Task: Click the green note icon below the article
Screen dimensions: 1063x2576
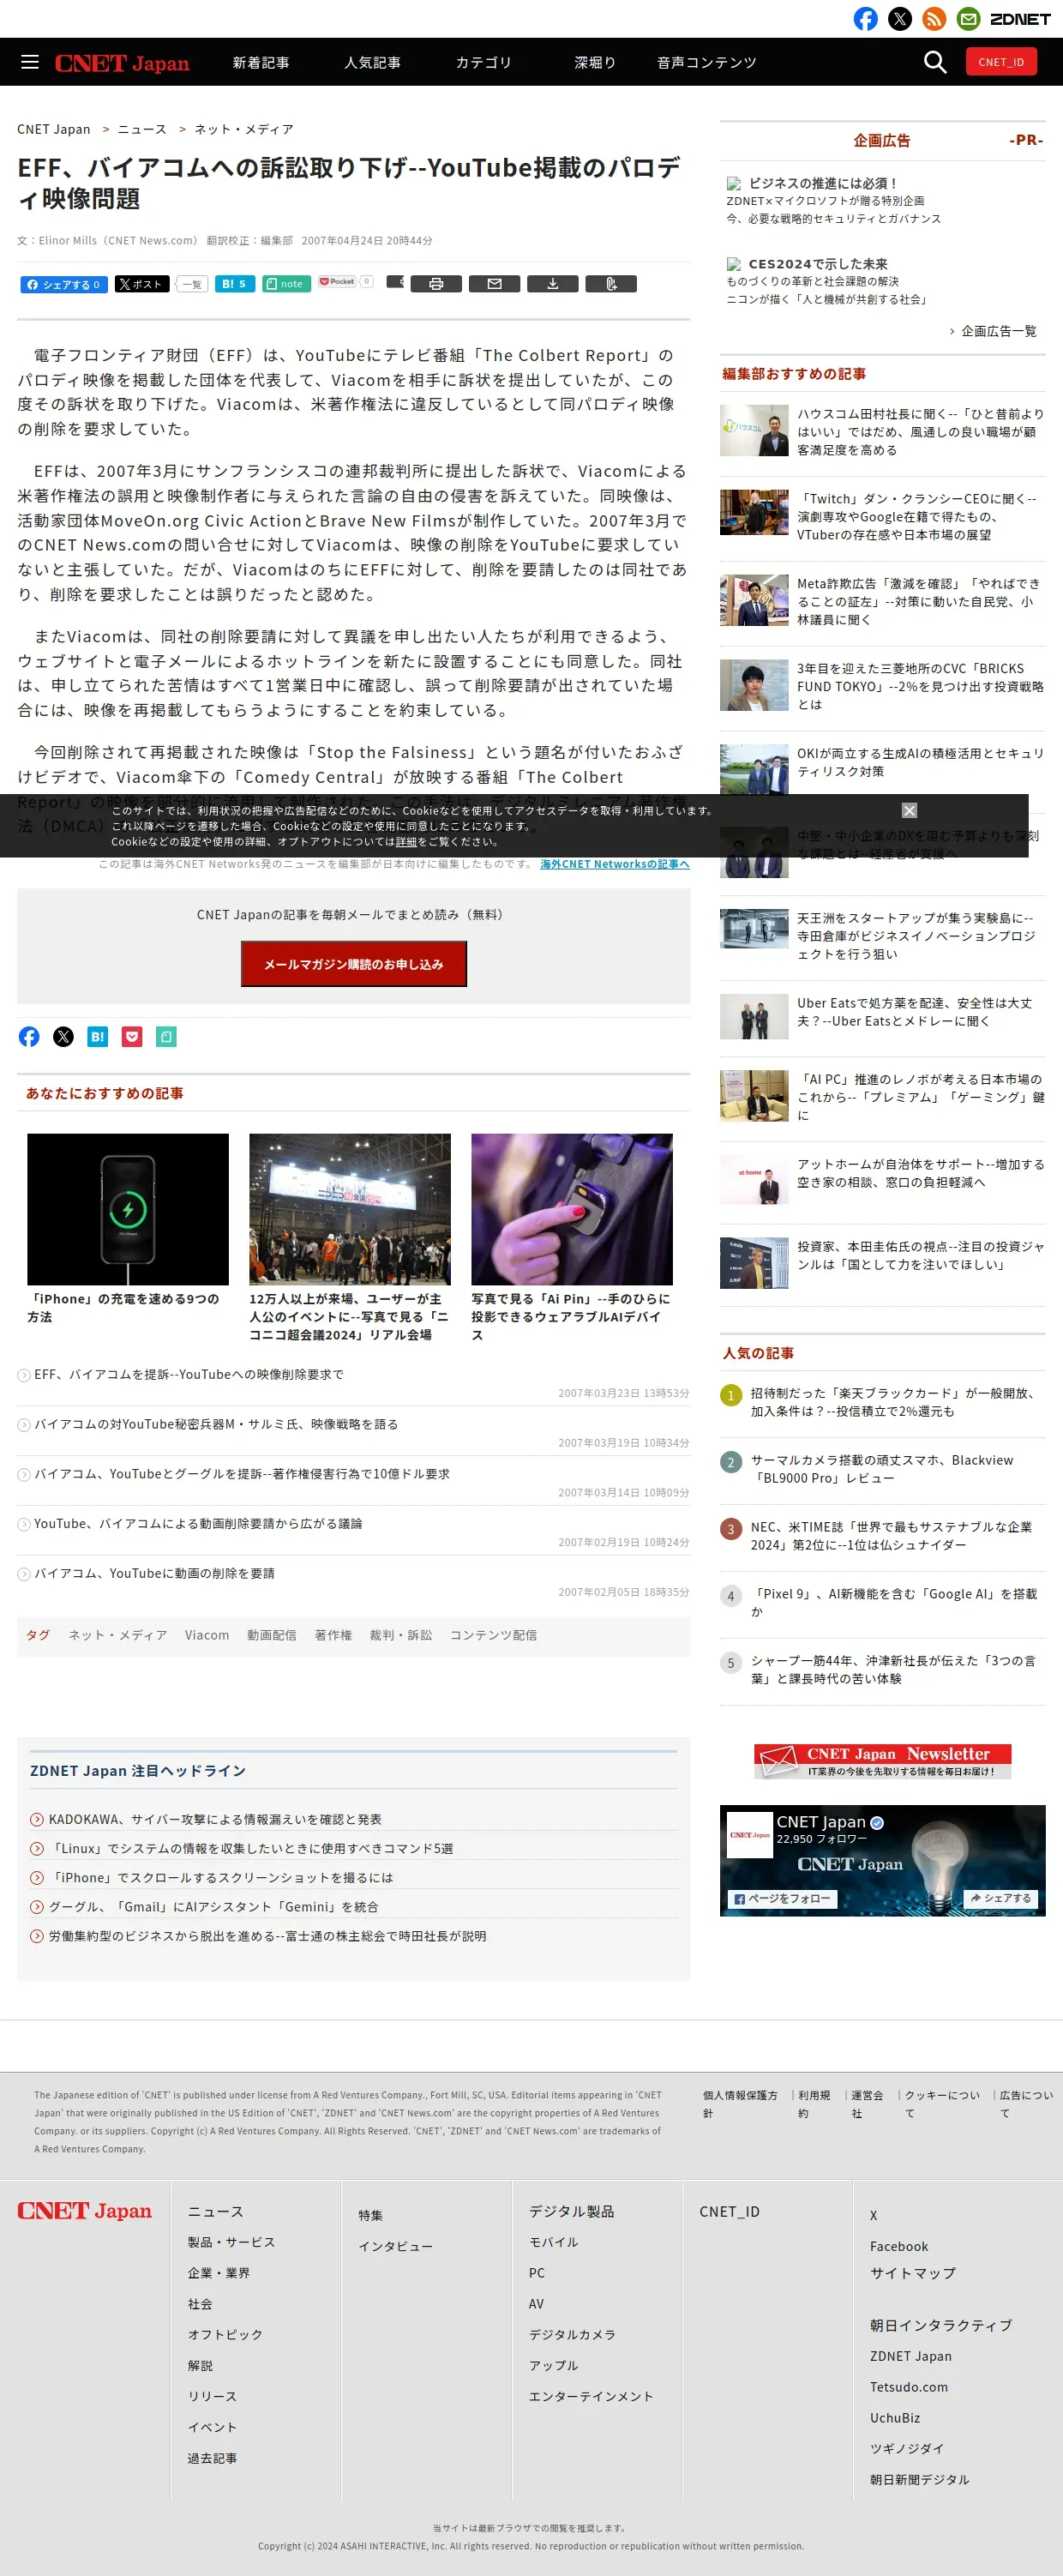Action: pyautogui.click(x=166, y=1036)
